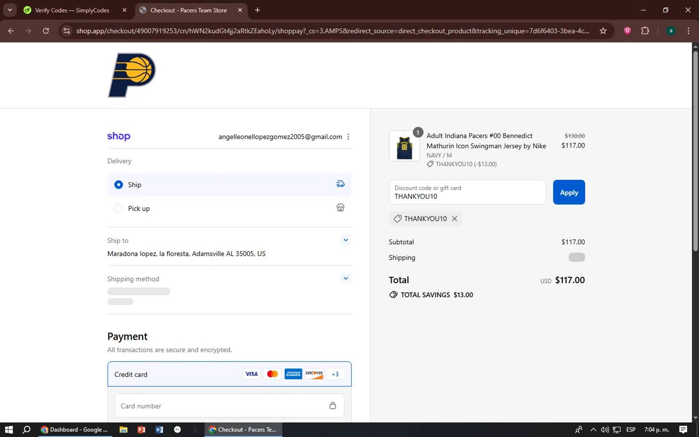
Task: Open the notification center icon
Action: [x=683, y=430]
